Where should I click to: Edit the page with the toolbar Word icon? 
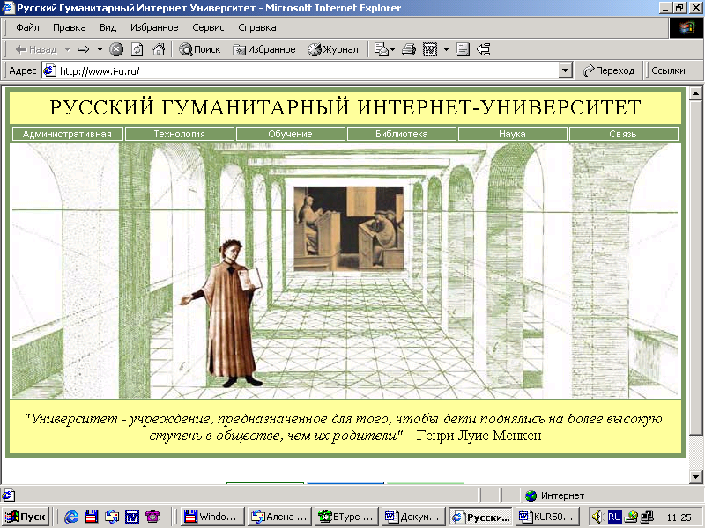tap(430, 49)
